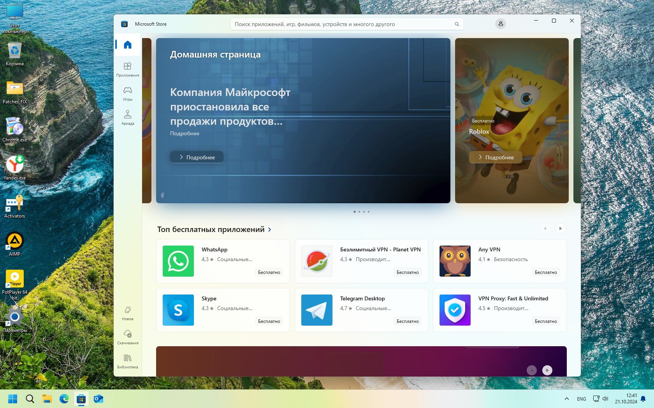This screenshot has width=654, height=408.
Task: Click Бесплатно button for Planet VPN
Action: pyautogui.click(x=408, y=272)
